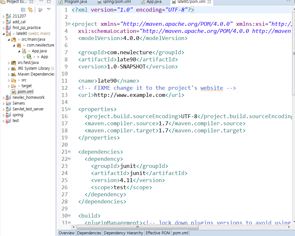Fold the dependency block at line 22
295x236 pixels.
coord(69,159)
